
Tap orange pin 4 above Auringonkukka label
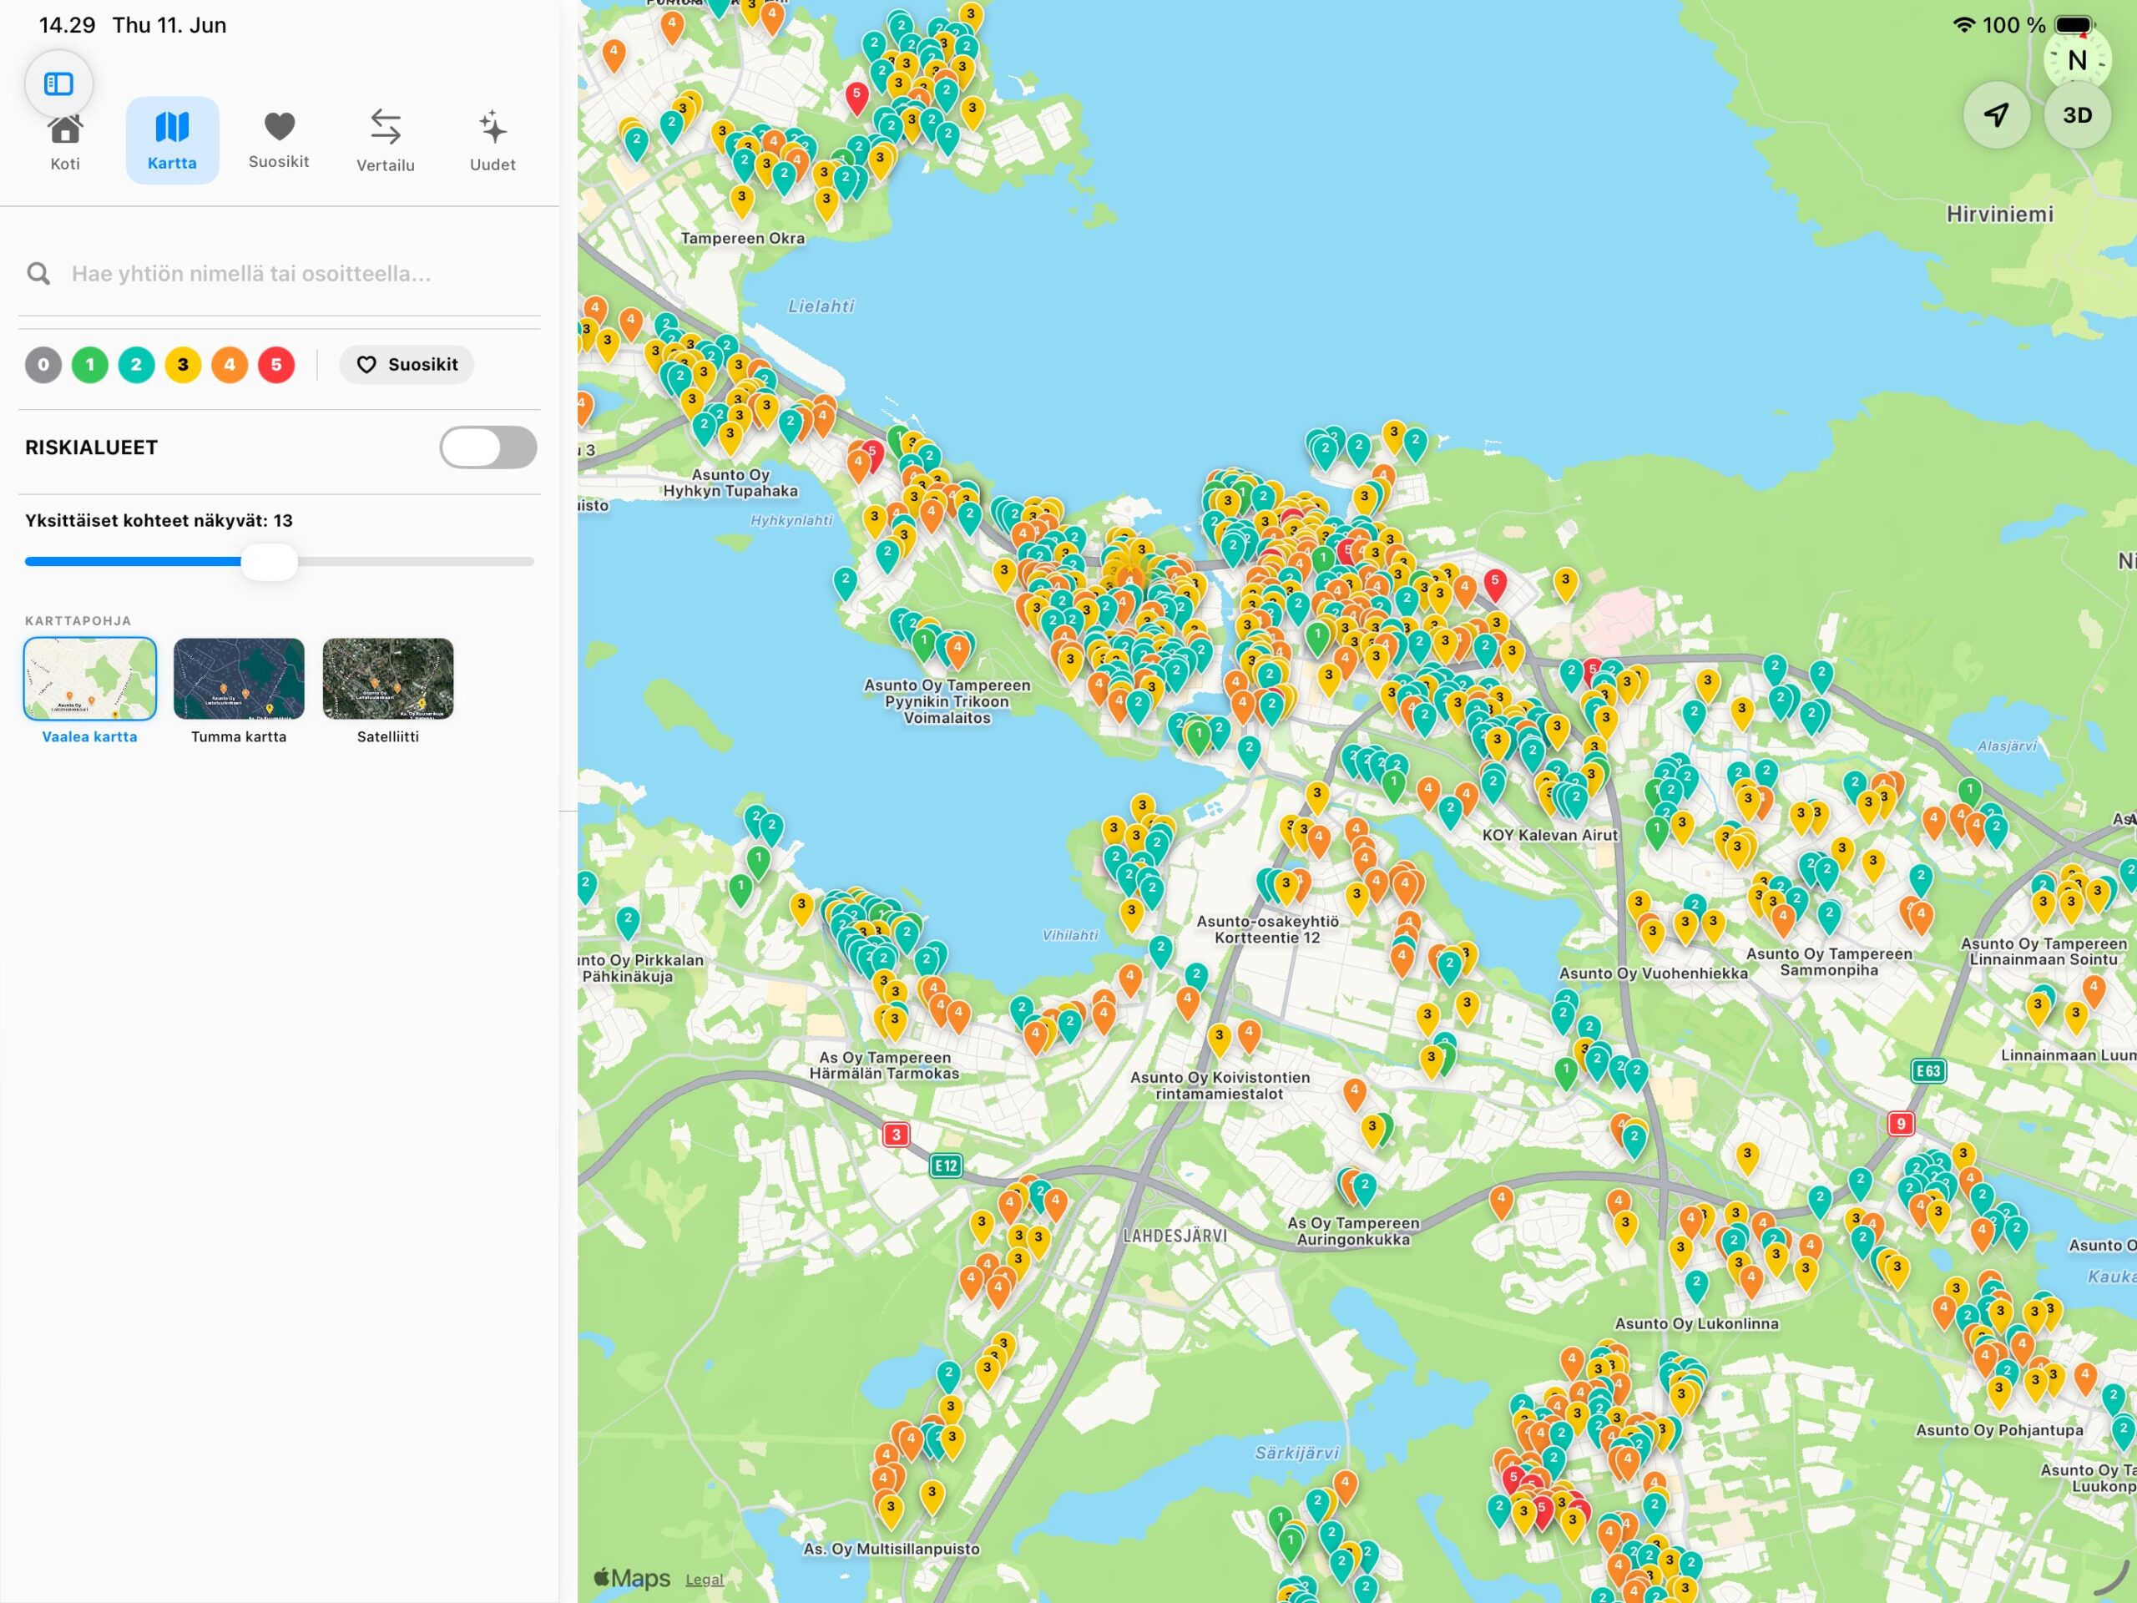[1355, 1095]
